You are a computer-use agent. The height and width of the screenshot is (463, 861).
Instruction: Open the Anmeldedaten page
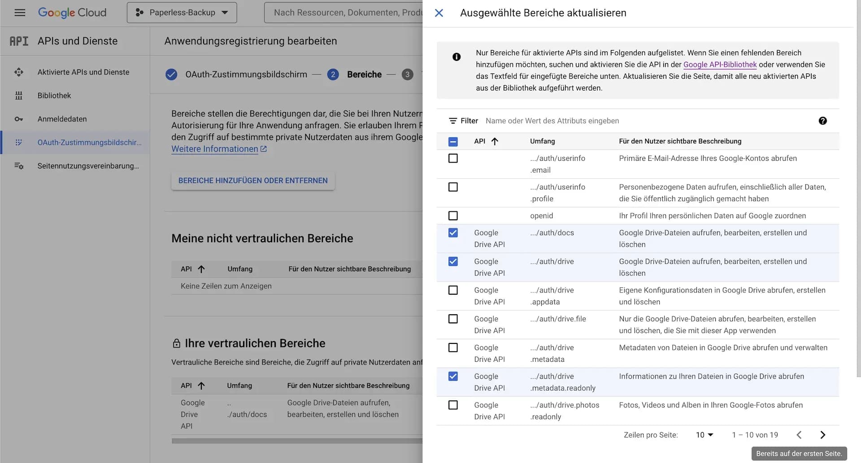(x=62, y=119)
